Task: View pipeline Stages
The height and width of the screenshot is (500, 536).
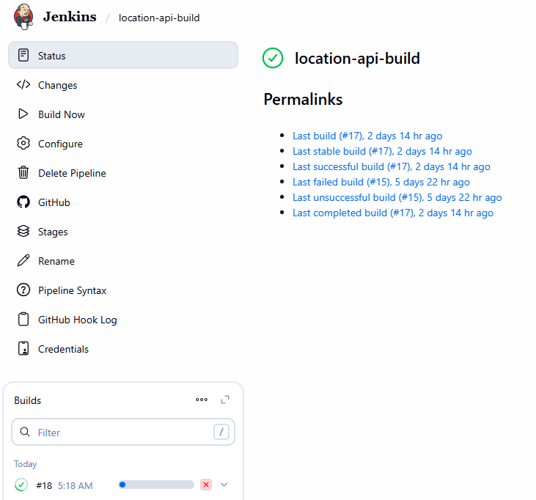Action: click(53, 232)
